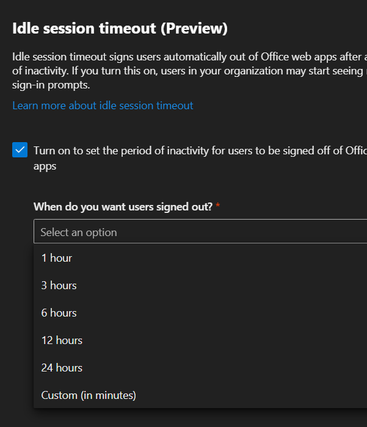Pick the 6 hours timeout option
This screenshot has height=427, width=367.
click(59, 313)
